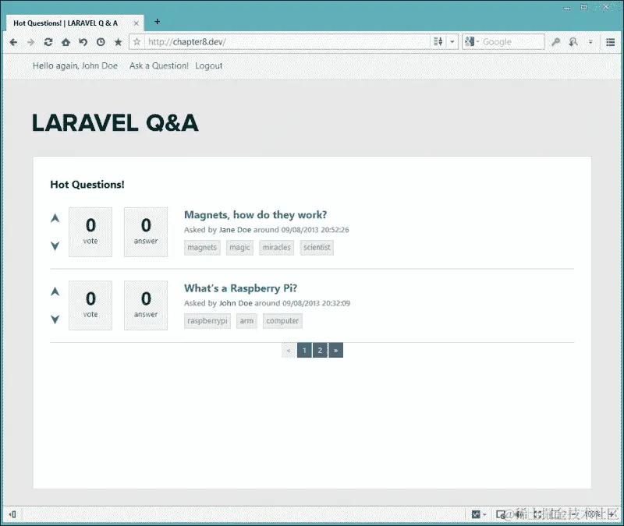Reload the page with the refresh icon

(48, 42)
